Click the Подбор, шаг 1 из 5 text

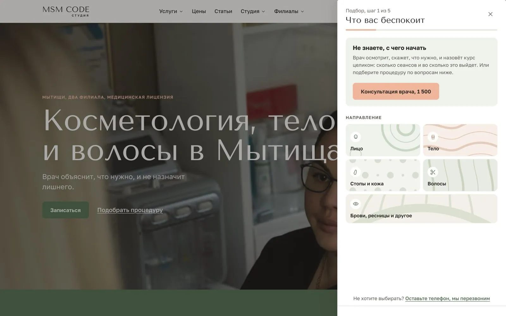coord(368,11)
